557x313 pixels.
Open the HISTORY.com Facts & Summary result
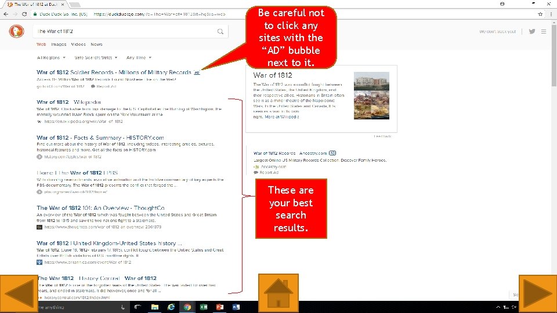[100, 138]
